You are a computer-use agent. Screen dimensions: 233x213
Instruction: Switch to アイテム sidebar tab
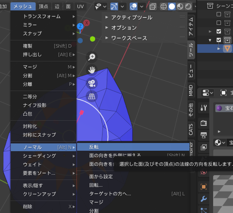point(191,27)
